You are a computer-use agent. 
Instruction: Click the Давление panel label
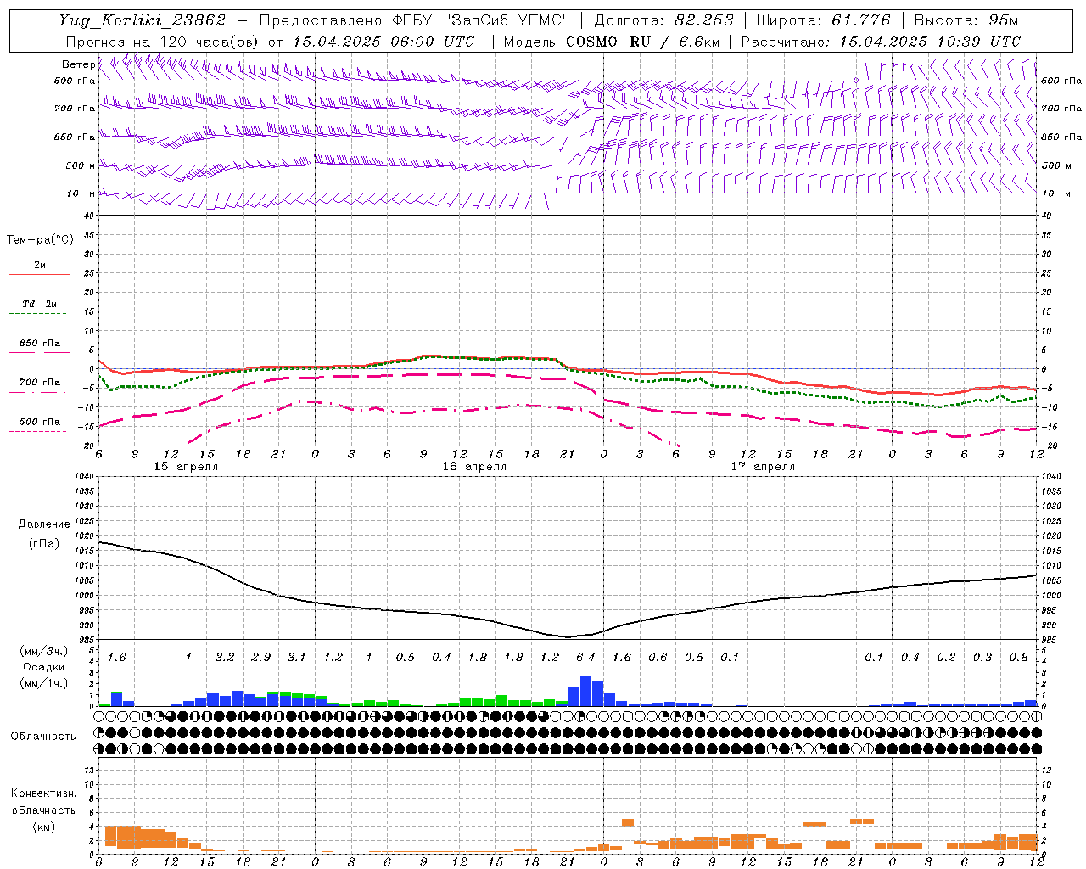(x=44, y=524)
